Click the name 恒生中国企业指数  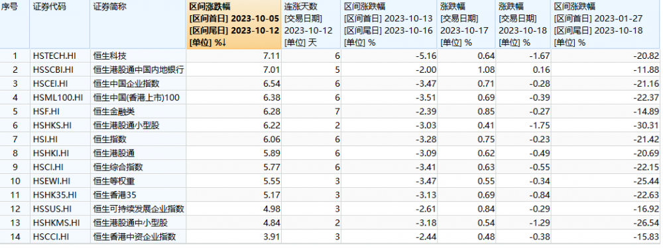coord(127,84)
